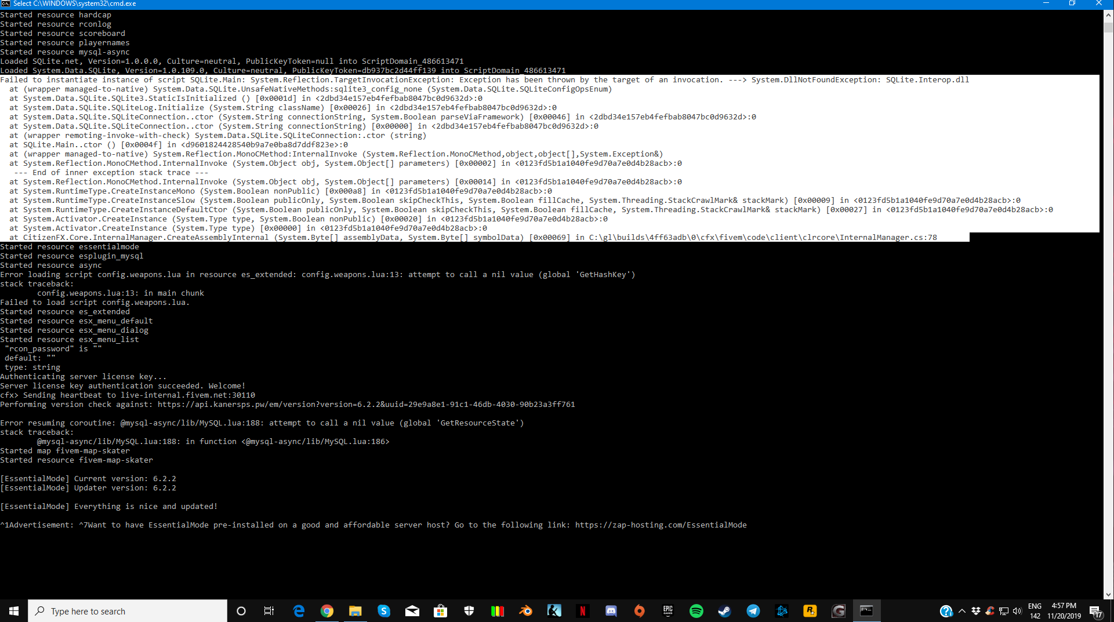The image size is (1114, 622).
Task: Open Skype from the taskbar
Action: click(x=383, y=611)
